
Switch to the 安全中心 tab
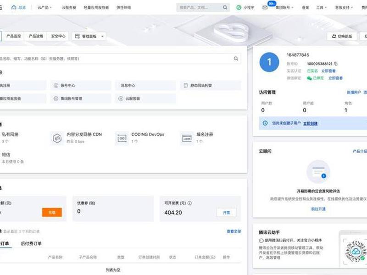(58, 36)
